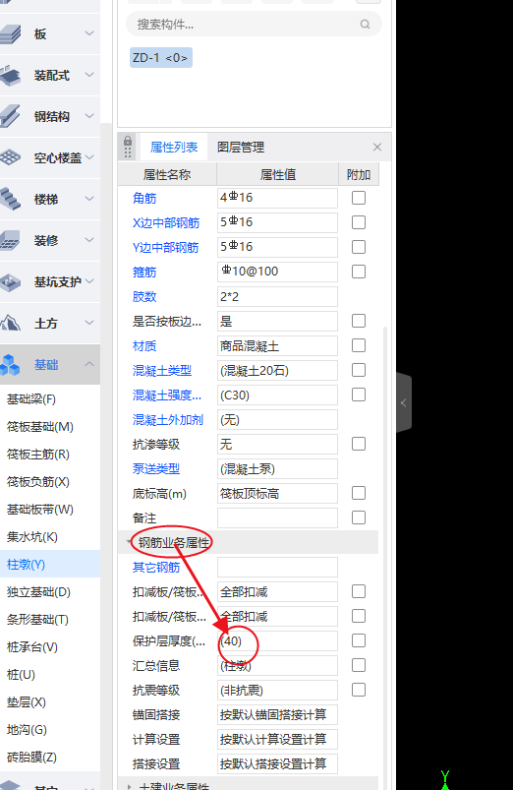Tick the 保护层厚度 additional checkbox
This screenshot has height=790, width=513.
[x=359, y=640]
